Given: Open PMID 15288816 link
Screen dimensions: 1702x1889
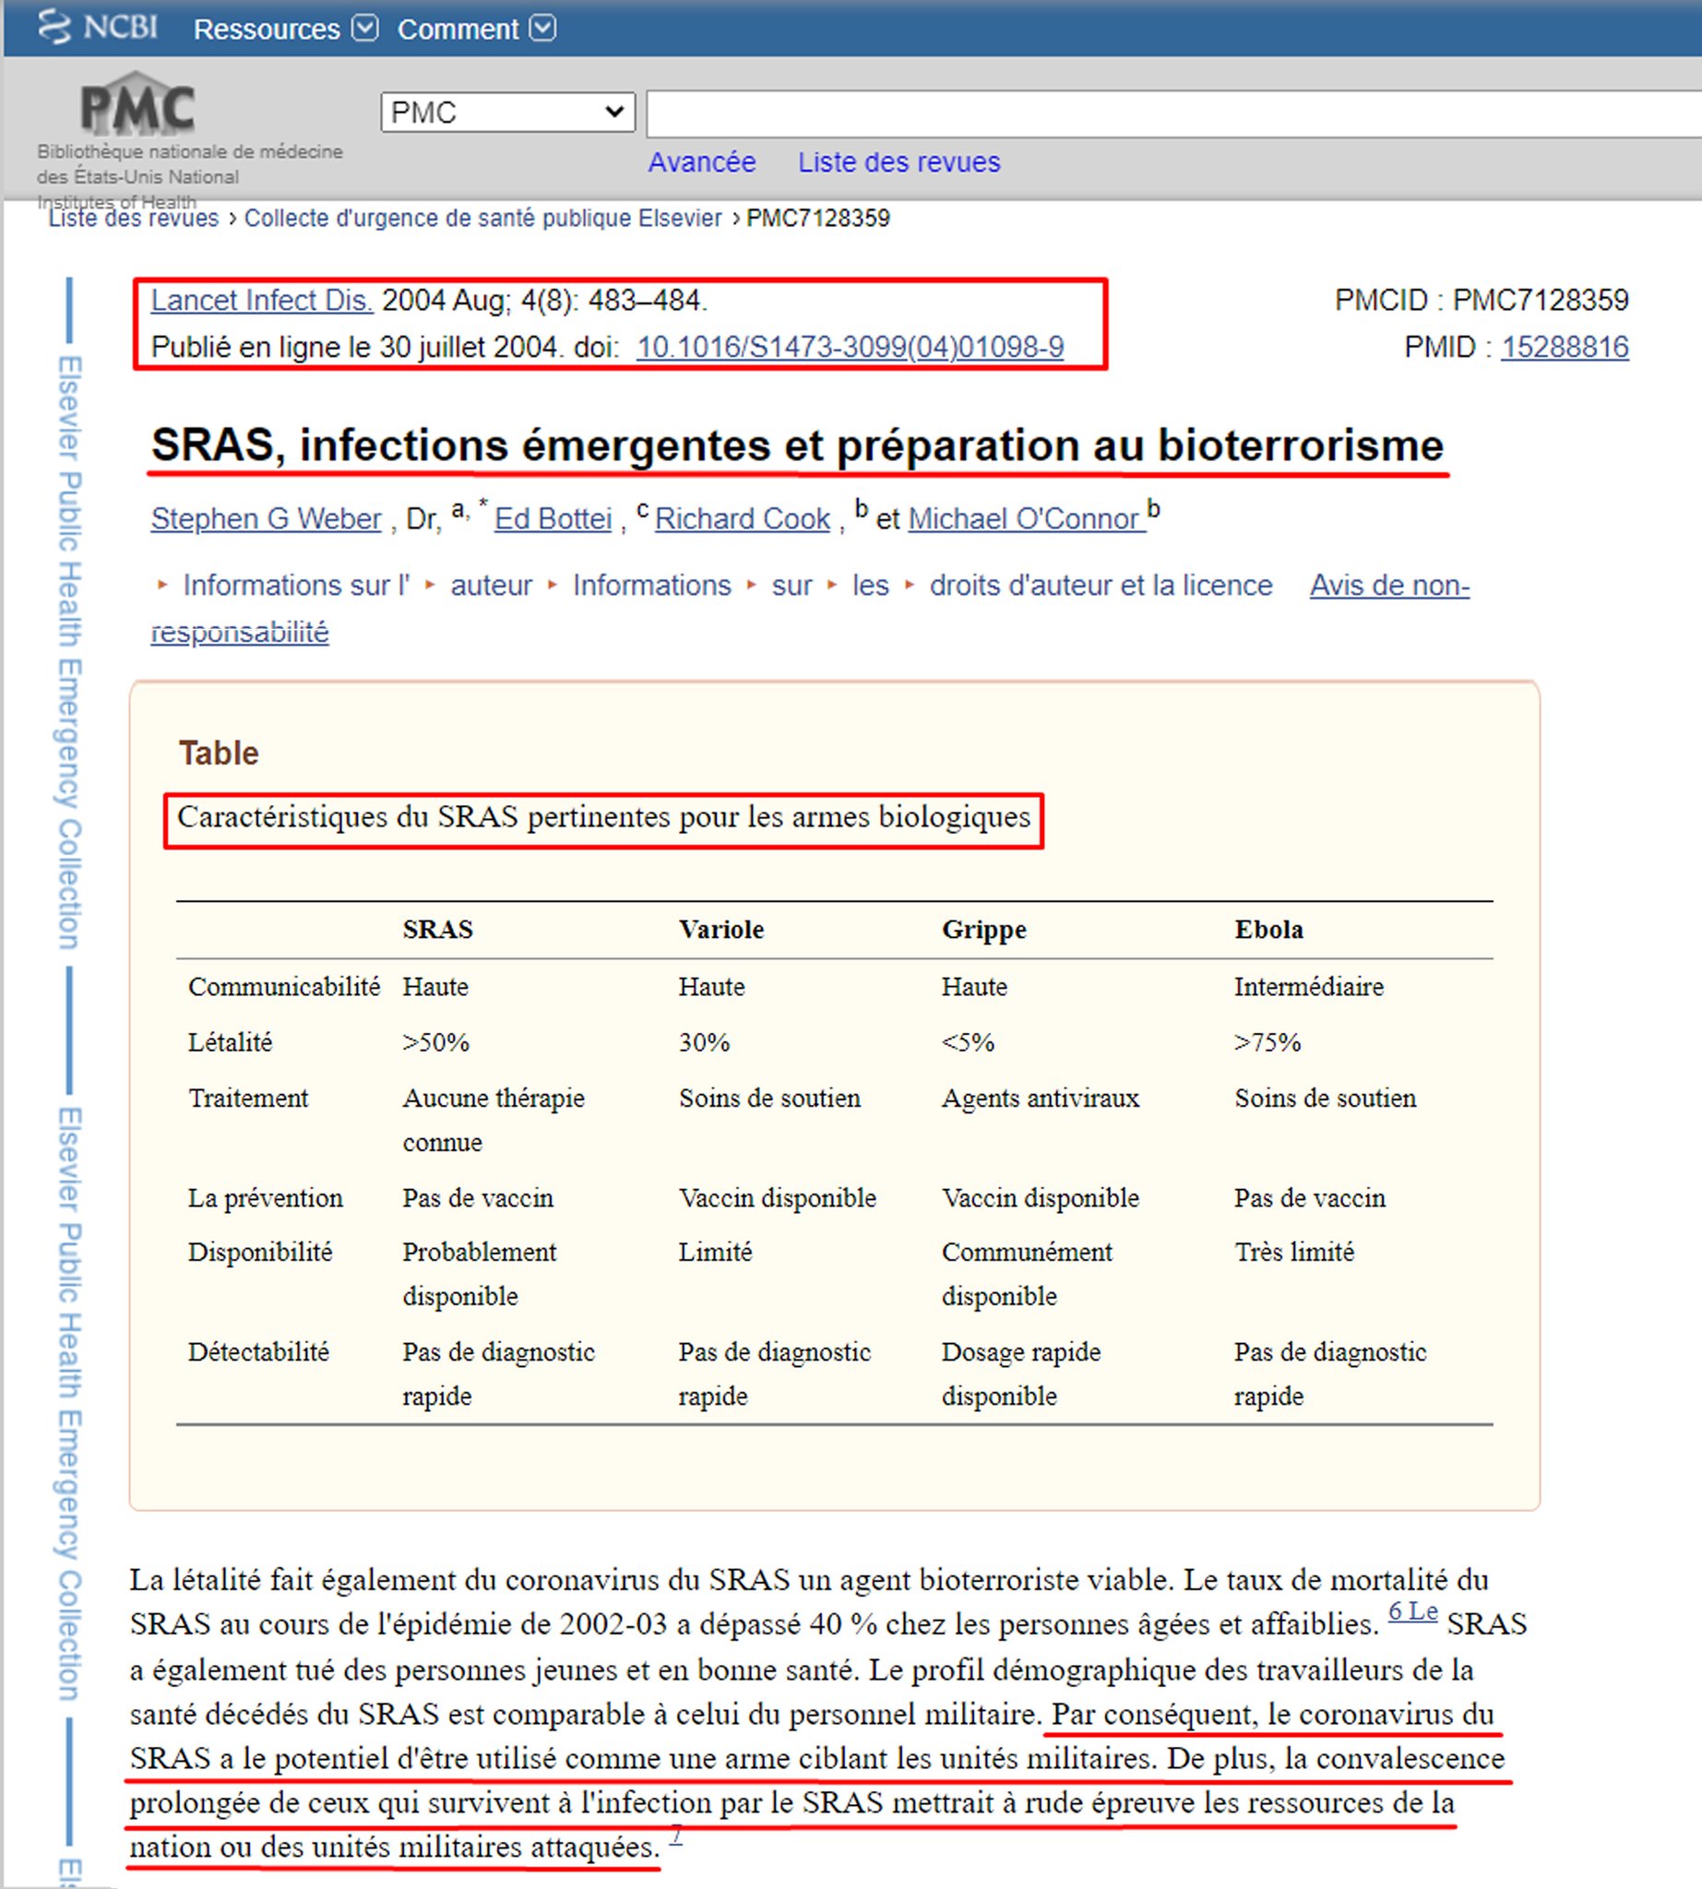Looking at the screenshot, I should click(x=1564, y=347).
